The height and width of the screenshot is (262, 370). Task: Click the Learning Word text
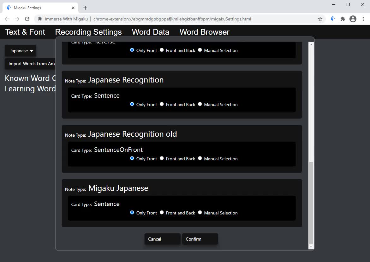coord(30,89)
